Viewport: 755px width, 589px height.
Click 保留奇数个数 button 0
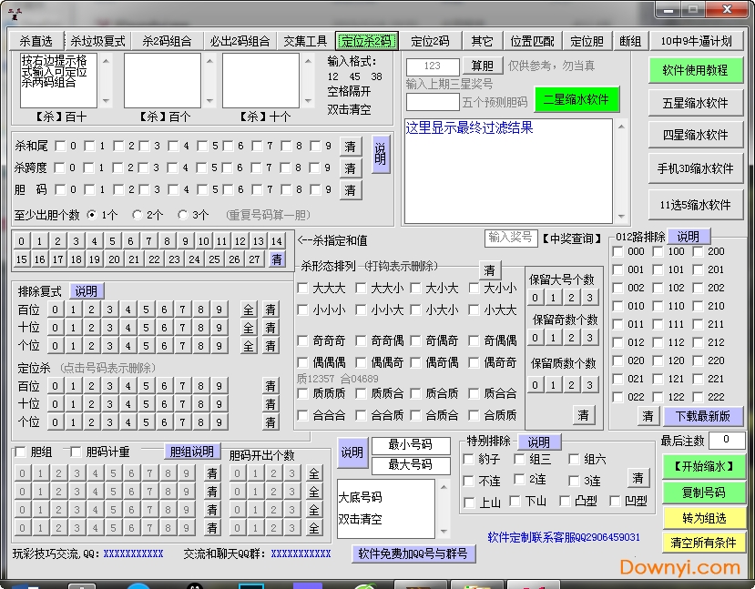pos(535,338)
